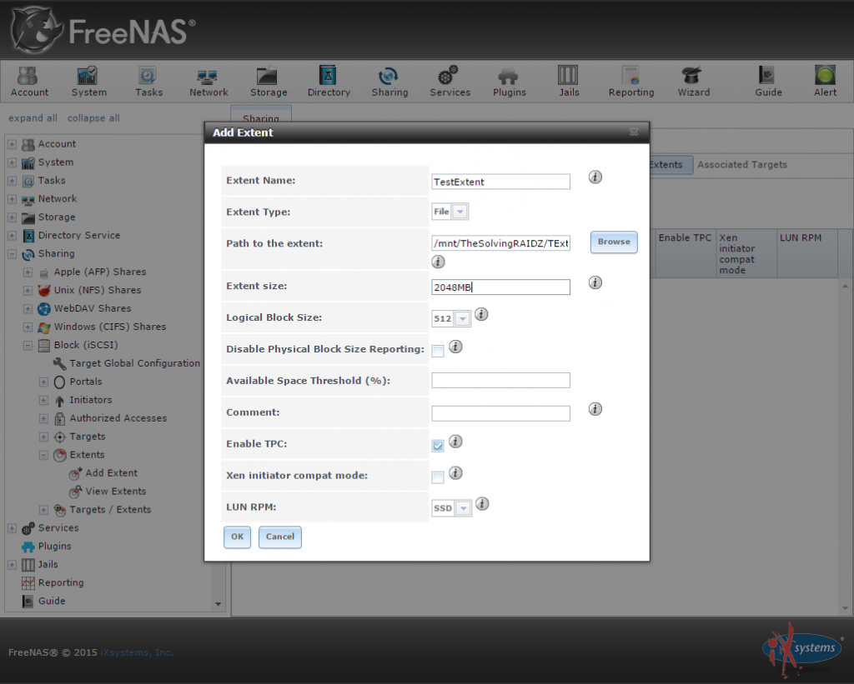The height and width of the screenshot is (684, 854).
Task: Select the Sharing tab above the dialog
Action: 260,118
